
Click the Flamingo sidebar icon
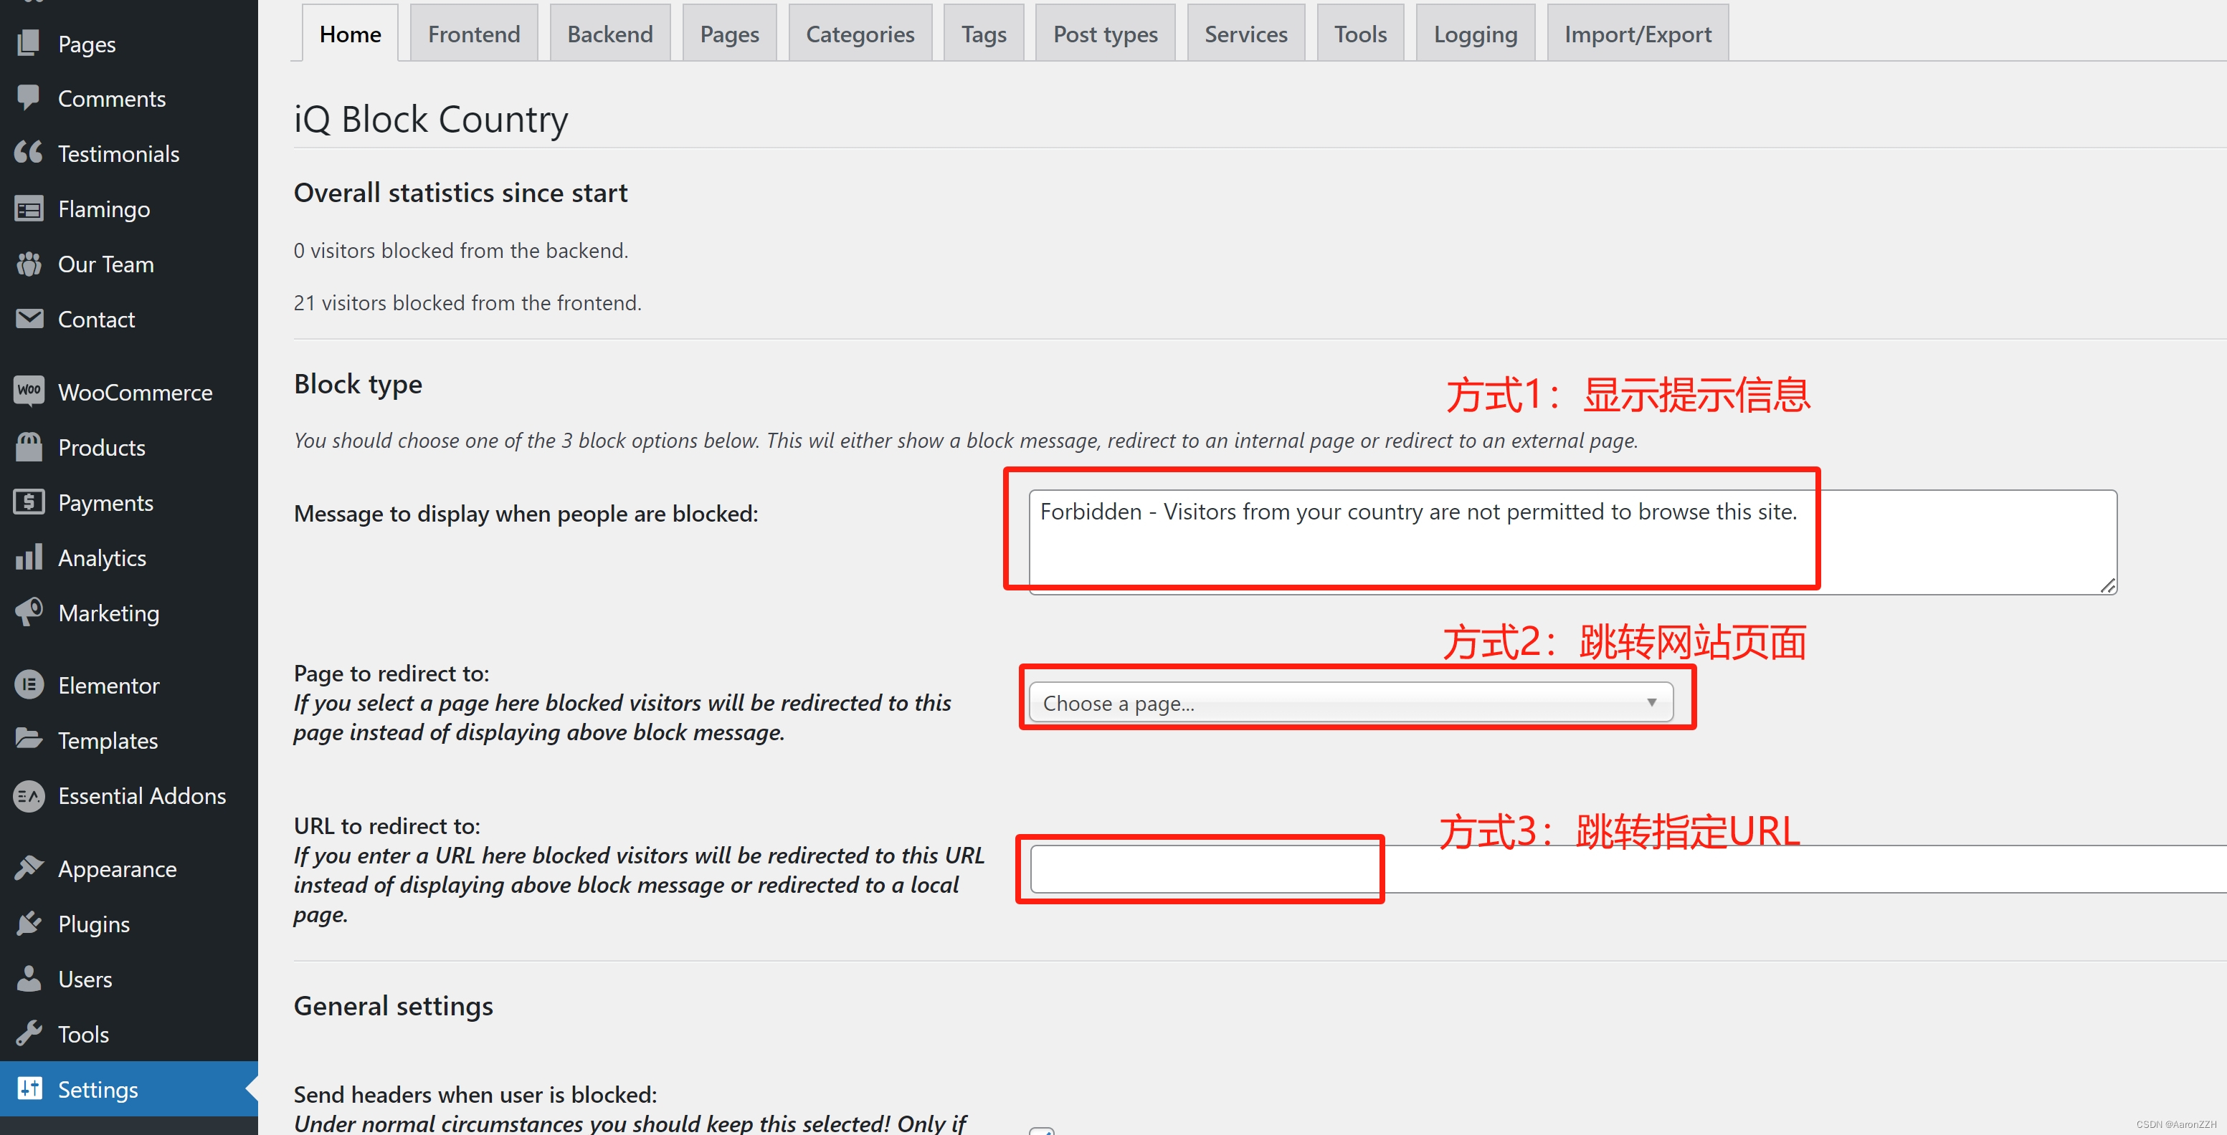[29, 209]
